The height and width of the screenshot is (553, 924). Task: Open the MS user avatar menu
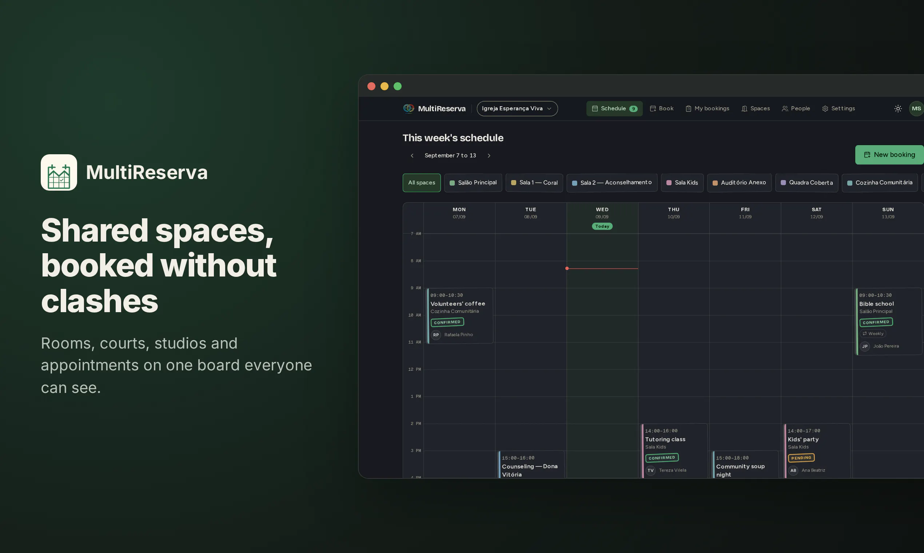coord(916,108)
